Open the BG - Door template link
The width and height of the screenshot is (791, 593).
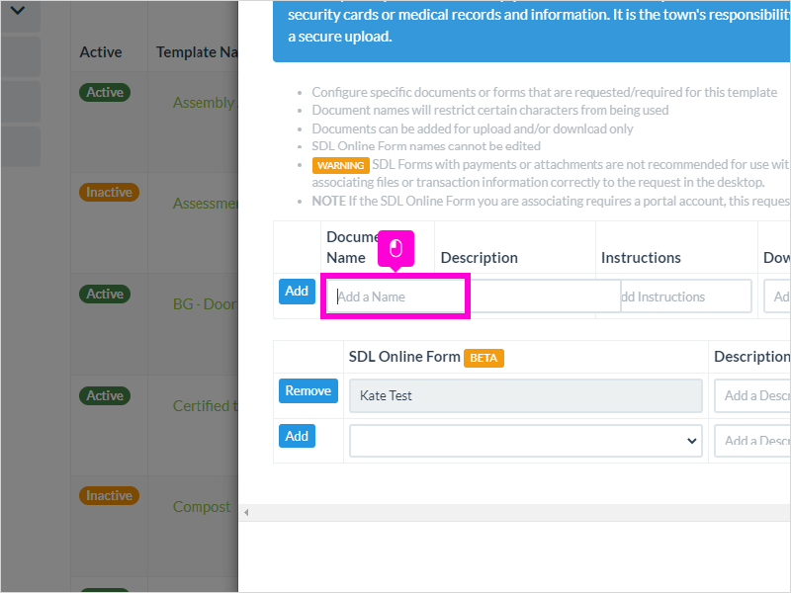tap(205, 304)
